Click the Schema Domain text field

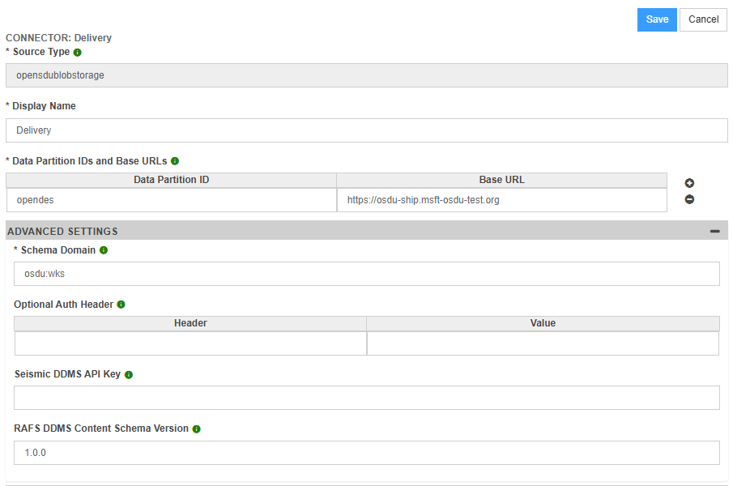[366, 274]
